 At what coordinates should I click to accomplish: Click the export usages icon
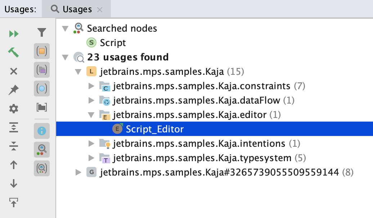pos(14,203)
